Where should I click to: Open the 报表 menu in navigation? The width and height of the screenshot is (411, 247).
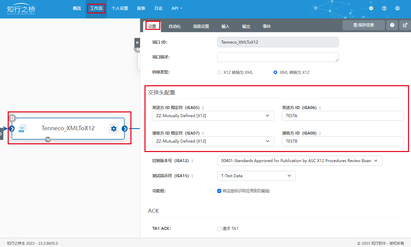[x=141, y=8]
